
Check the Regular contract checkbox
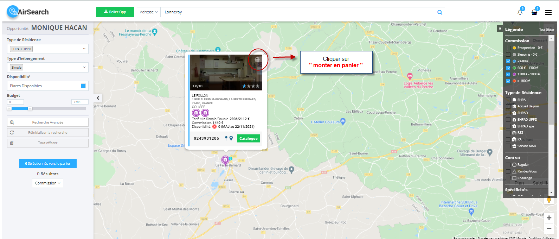(x=508, y=165)
